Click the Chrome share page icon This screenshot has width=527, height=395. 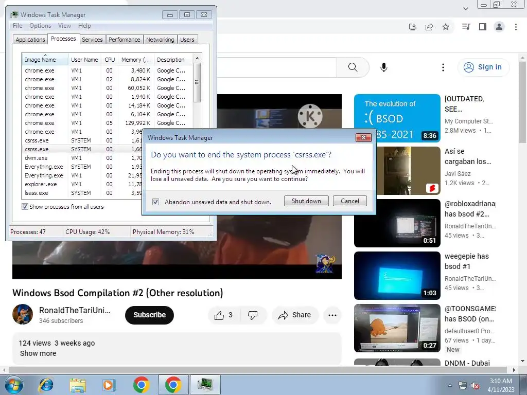point(429,27)
